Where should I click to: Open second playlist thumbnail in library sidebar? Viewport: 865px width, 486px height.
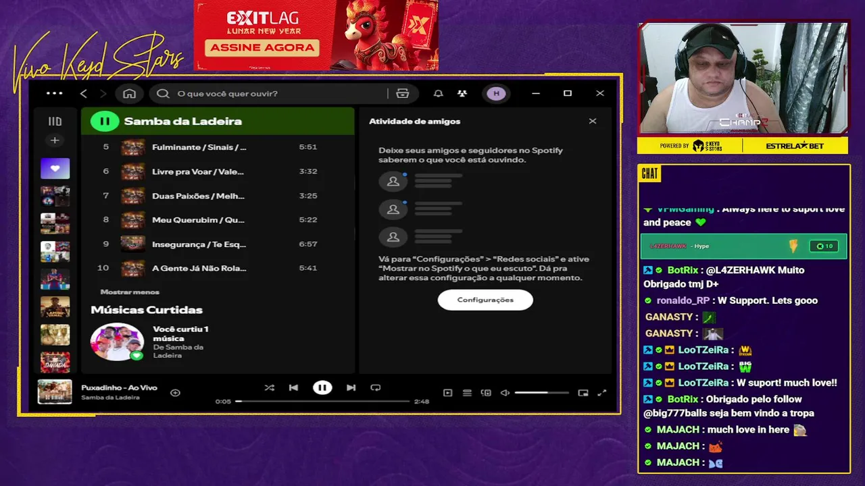pyautogui.click(x=55, y=196)
